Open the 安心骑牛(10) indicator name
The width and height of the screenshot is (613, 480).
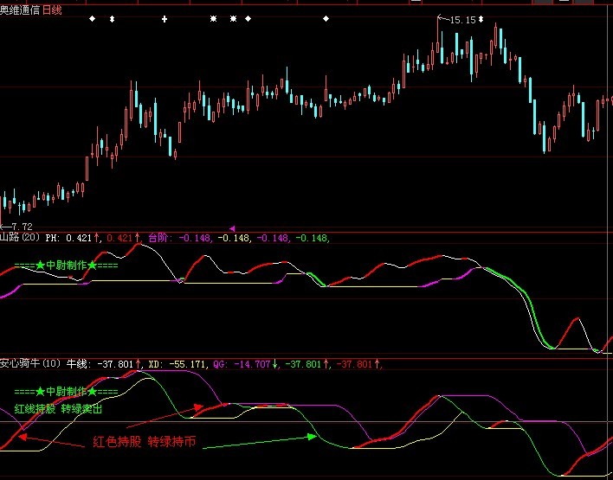30,363
